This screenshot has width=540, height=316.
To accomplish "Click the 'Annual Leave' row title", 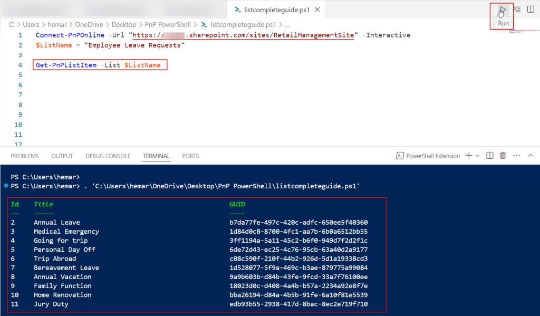I will tap(57, 222).
